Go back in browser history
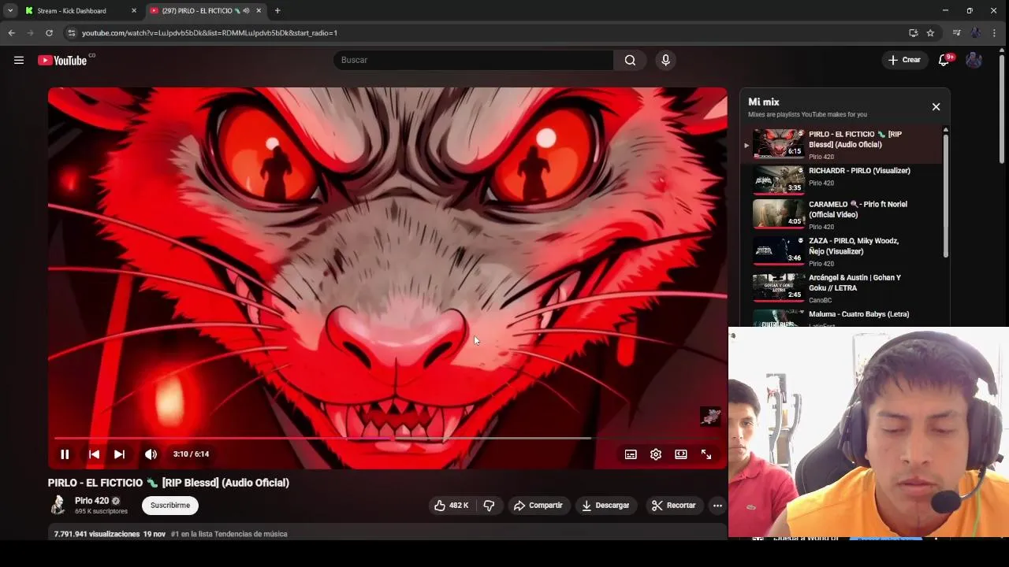1009x567 pixels. click(x=11, y=33)
